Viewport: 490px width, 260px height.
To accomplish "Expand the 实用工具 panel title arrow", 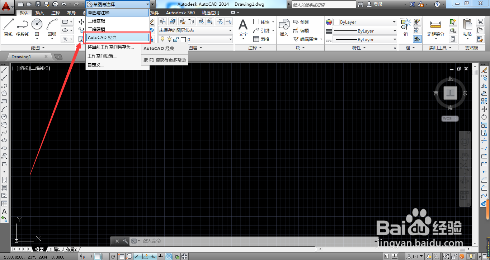I will click(450, 48).
